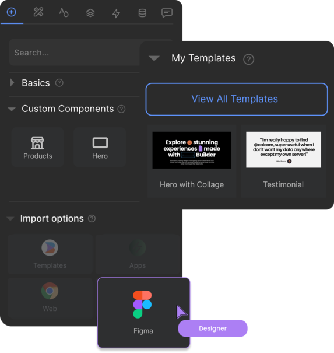The width and height of the screenshot is (334, 353).
Task: Collapse the Custom Components section arrow
Action: point(12,109)
